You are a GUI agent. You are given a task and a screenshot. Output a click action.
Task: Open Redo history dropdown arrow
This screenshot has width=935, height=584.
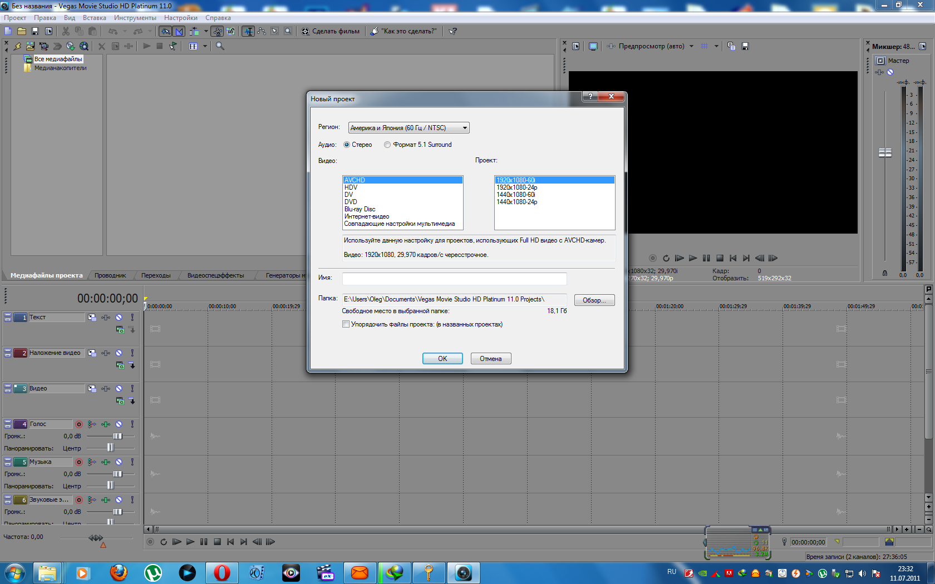(x=150, y=31)
